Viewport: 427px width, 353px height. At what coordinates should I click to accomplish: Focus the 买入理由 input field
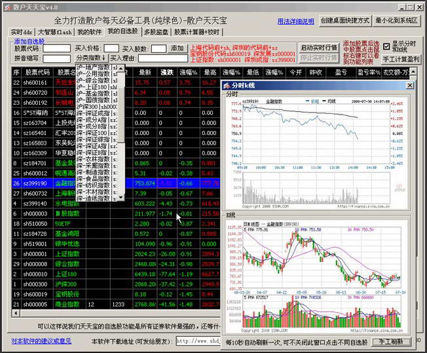point(163,58)
